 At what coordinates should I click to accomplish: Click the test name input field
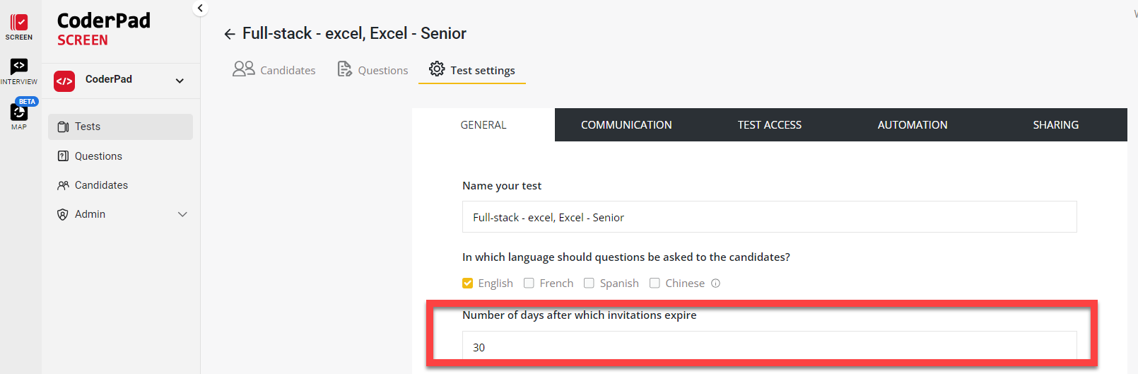[x=769, y=217]
